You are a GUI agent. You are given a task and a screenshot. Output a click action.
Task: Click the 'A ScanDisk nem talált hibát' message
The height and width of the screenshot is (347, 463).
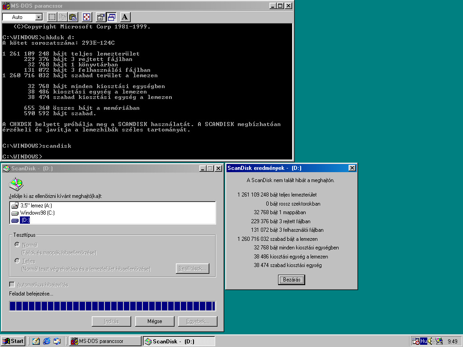pos(291,180)
